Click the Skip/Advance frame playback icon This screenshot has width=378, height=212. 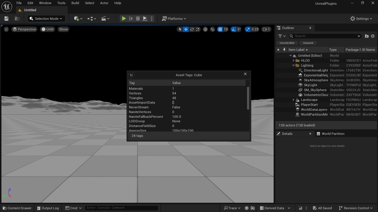(x=131, y=19)
